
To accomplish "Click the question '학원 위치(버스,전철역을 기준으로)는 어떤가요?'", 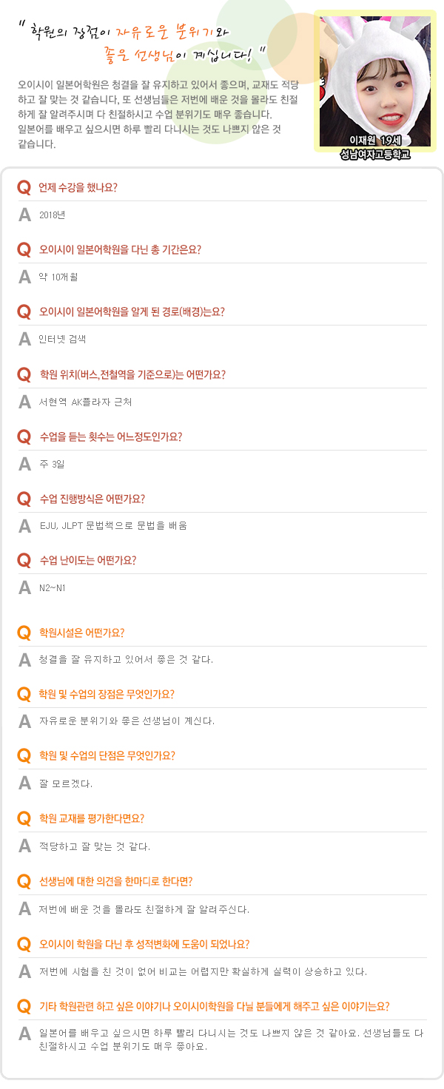I will coord(132,374).
